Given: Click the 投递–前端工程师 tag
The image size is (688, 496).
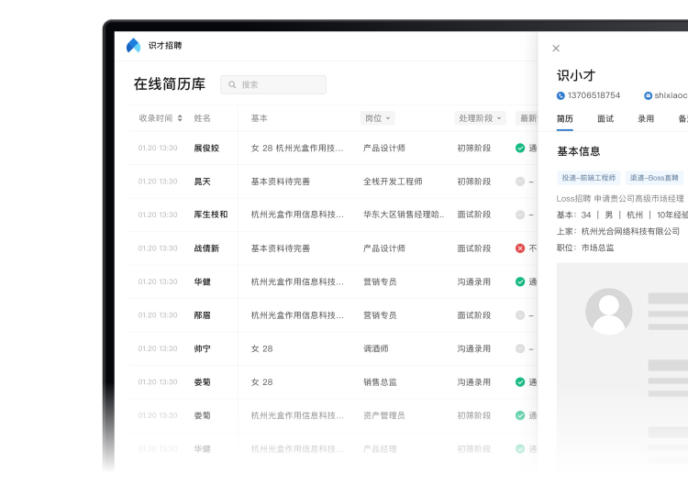Looking at the screenshot, I should tap(588, 178).
